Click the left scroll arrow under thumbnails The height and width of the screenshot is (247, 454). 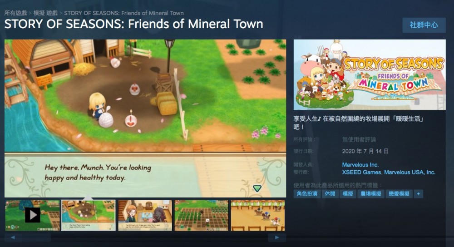click(x=13, y=237)
